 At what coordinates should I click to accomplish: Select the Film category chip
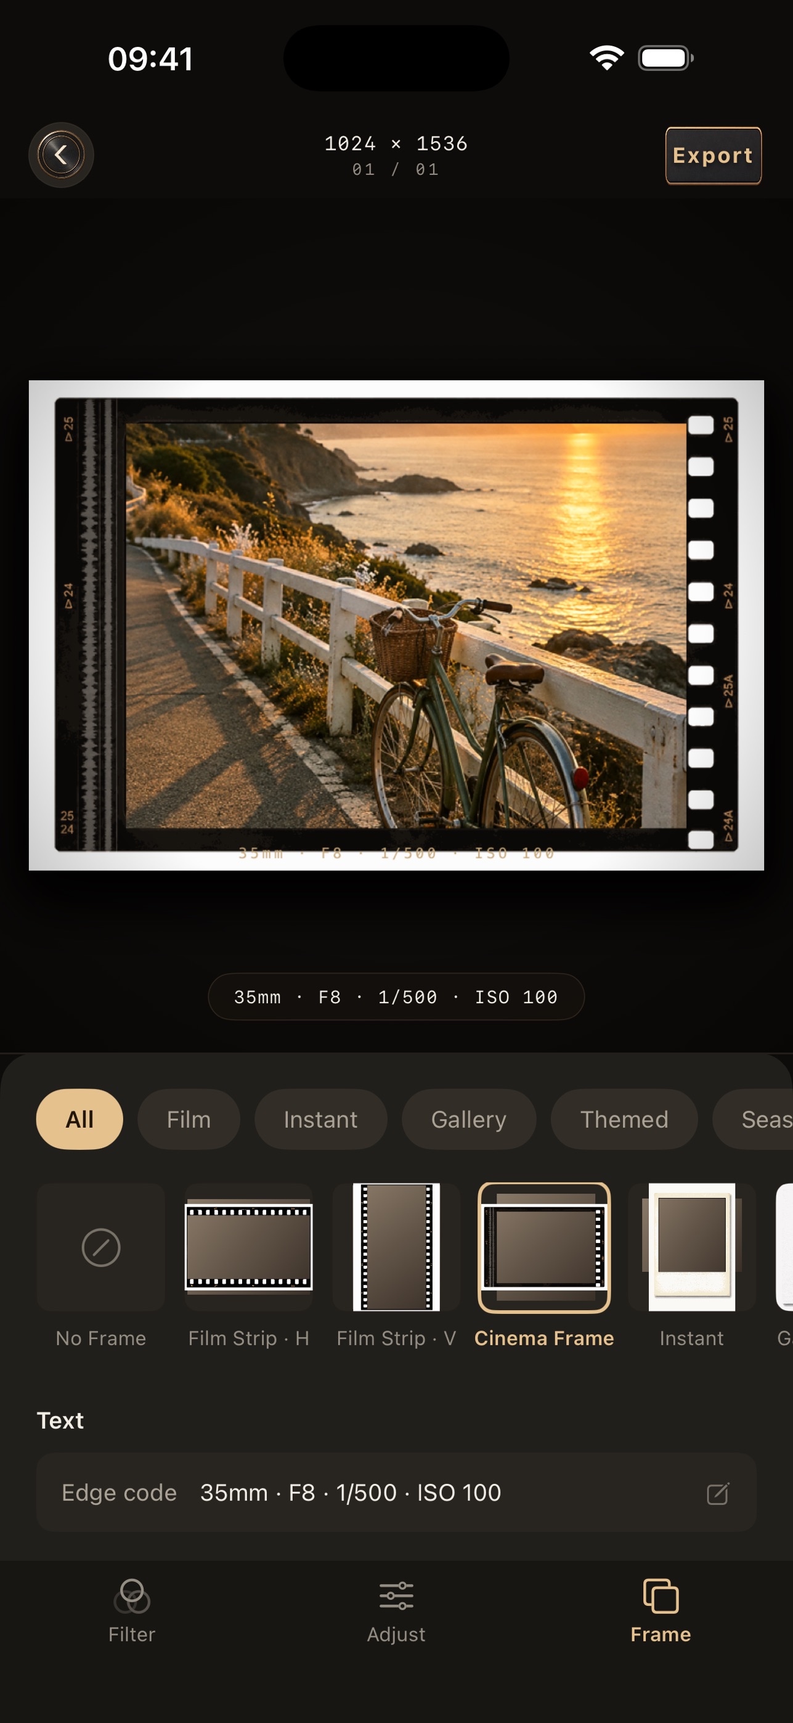pyautogui.click(x=189, y=1119)
